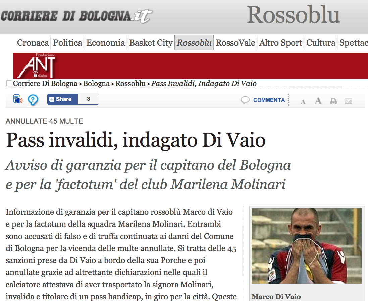
Task: Open the RossoVale section
Action: click(x=235, y=43)
